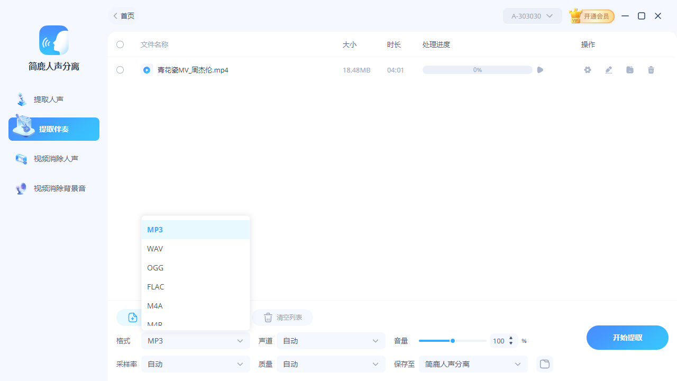Click the edit pencil icon for the file
Screen dimensions: 677x381
pos(608,69)
